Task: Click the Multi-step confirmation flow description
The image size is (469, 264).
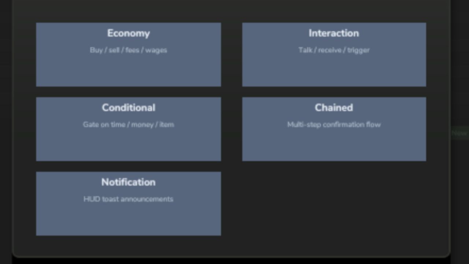Action: click(x=334, y=125)
